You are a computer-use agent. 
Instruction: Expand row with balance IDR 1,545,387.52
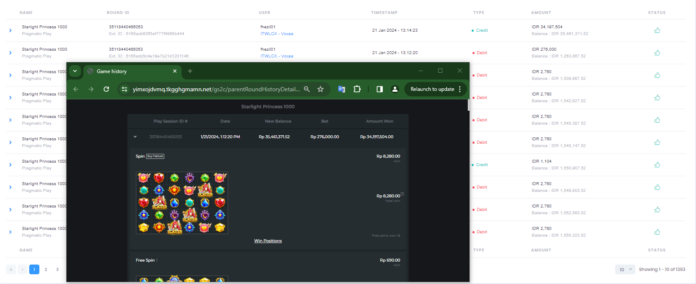[x=11, y=120]
